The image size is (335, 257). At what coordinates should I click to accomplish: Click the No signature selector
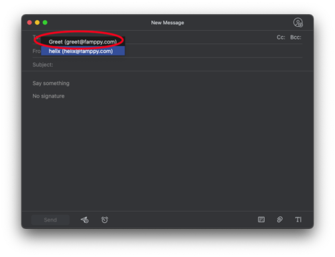[x=48, y=96]
